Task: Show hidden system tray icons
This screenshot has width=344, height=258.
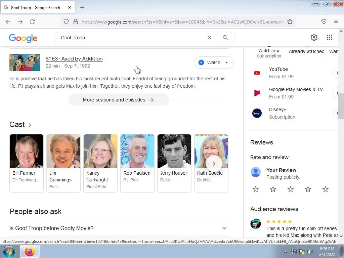Action: point(286,252)
